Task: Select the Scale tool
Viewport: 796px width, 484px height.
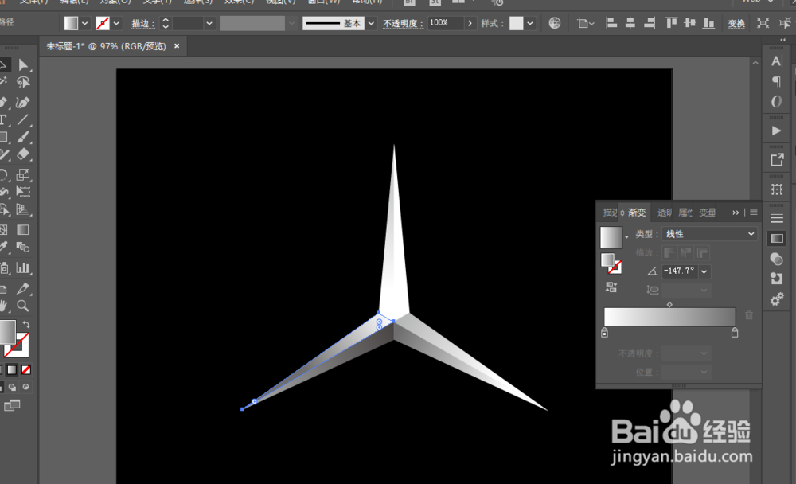Action: click(x=23, y=174)
